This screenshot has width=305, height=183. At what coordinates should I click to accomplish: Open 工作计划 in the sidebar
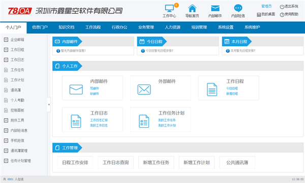[x=17, y=80]
